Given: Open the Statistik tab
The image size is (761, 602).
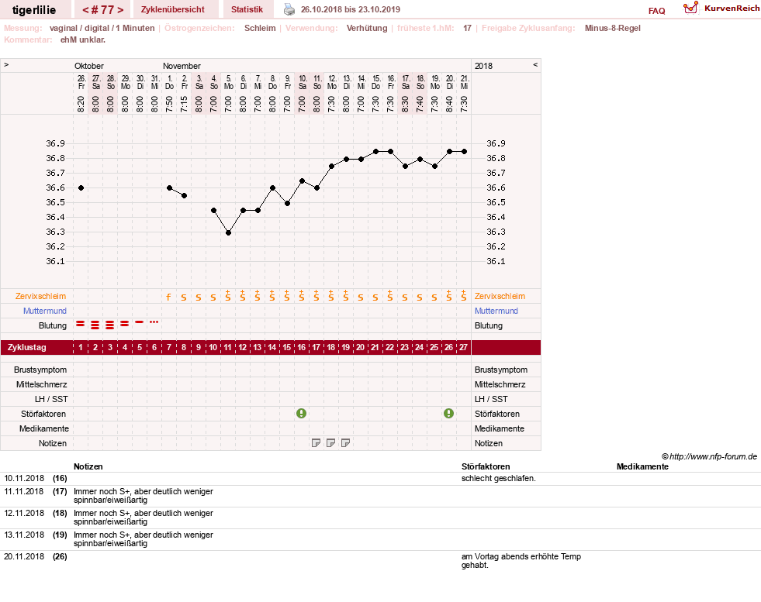Looking at the screenshot, I should (x=247, y=9).
